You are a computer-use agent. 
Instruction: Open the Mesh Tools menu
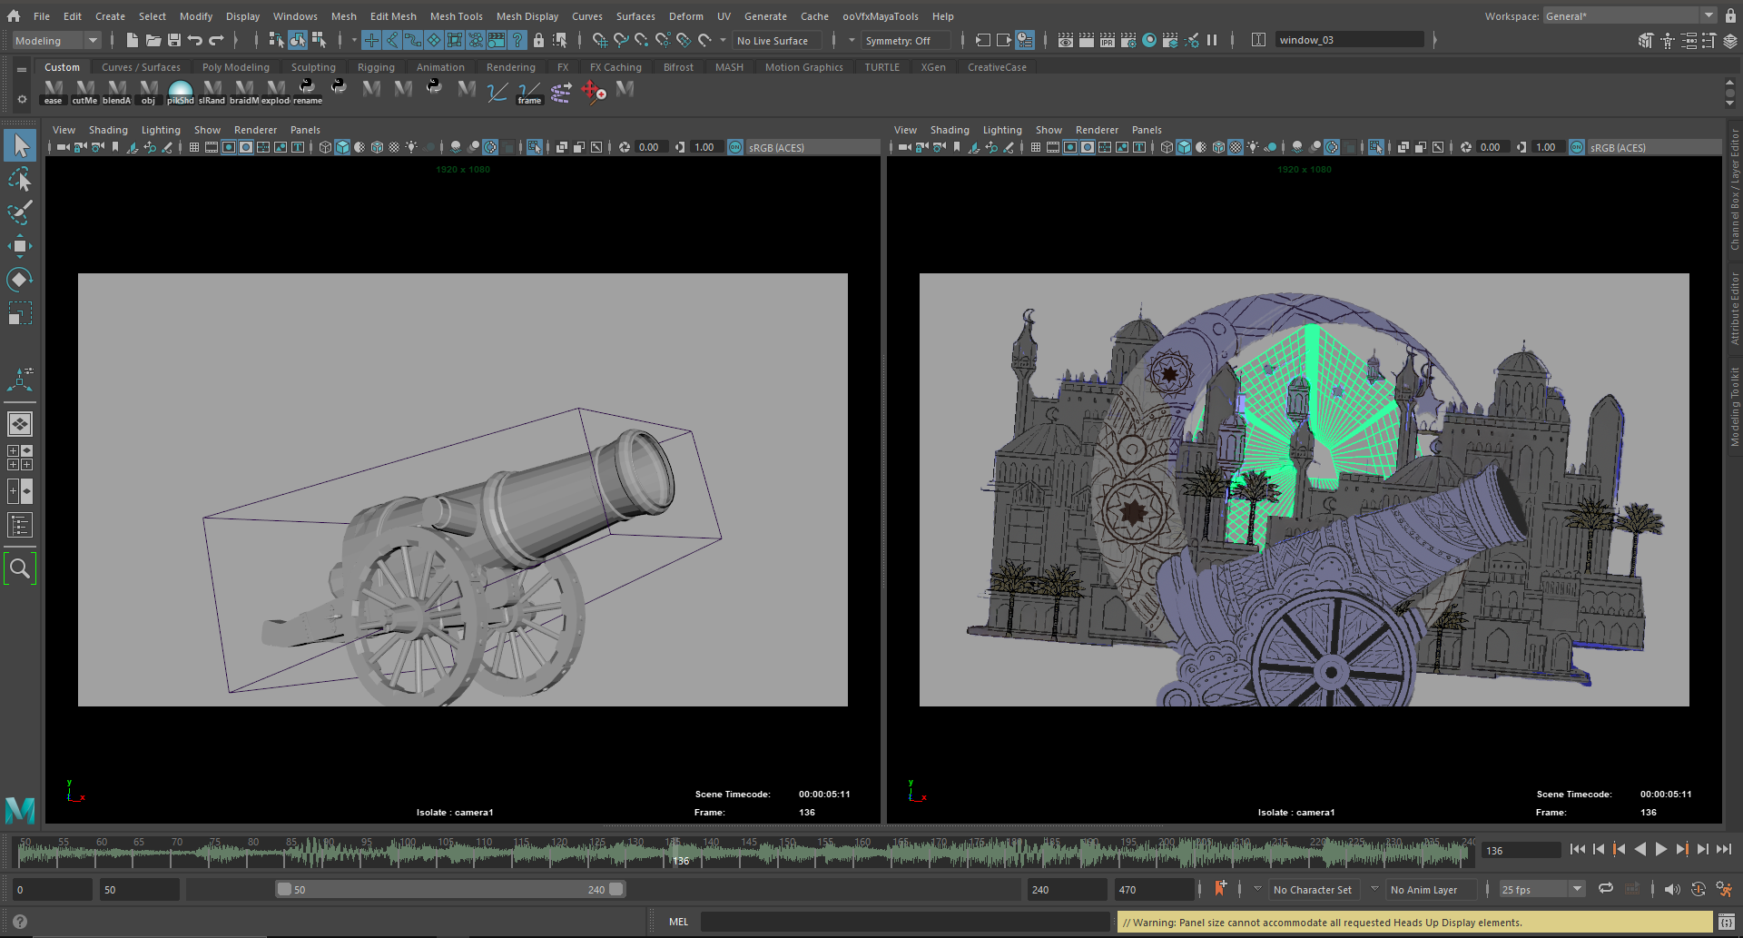point(456,16)
